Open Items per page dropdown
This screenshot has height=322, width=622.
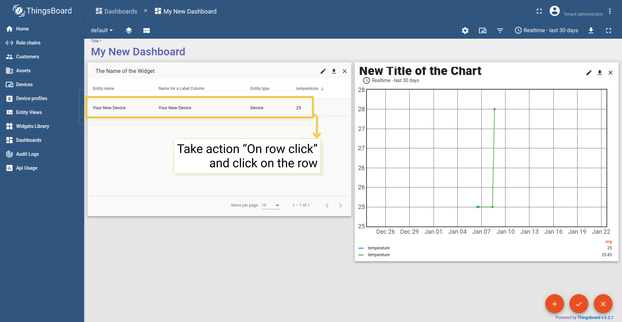(x=271, y=205)
